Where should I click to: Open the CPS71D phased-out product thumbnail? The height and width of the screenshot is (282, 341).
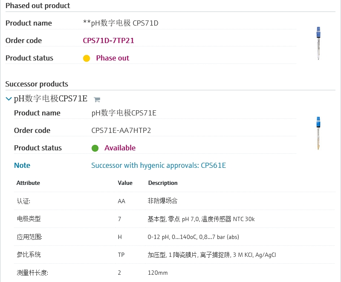click(x=318, y=43)
